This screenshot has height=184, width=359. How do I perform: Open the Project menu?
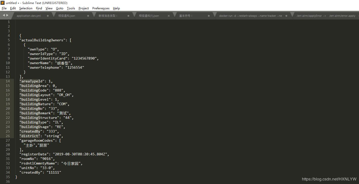(x=84, y=8)
